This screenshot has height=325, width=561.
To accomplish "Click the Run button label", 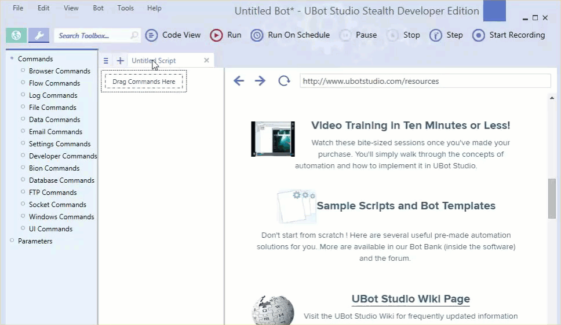I will click(234, 35).
